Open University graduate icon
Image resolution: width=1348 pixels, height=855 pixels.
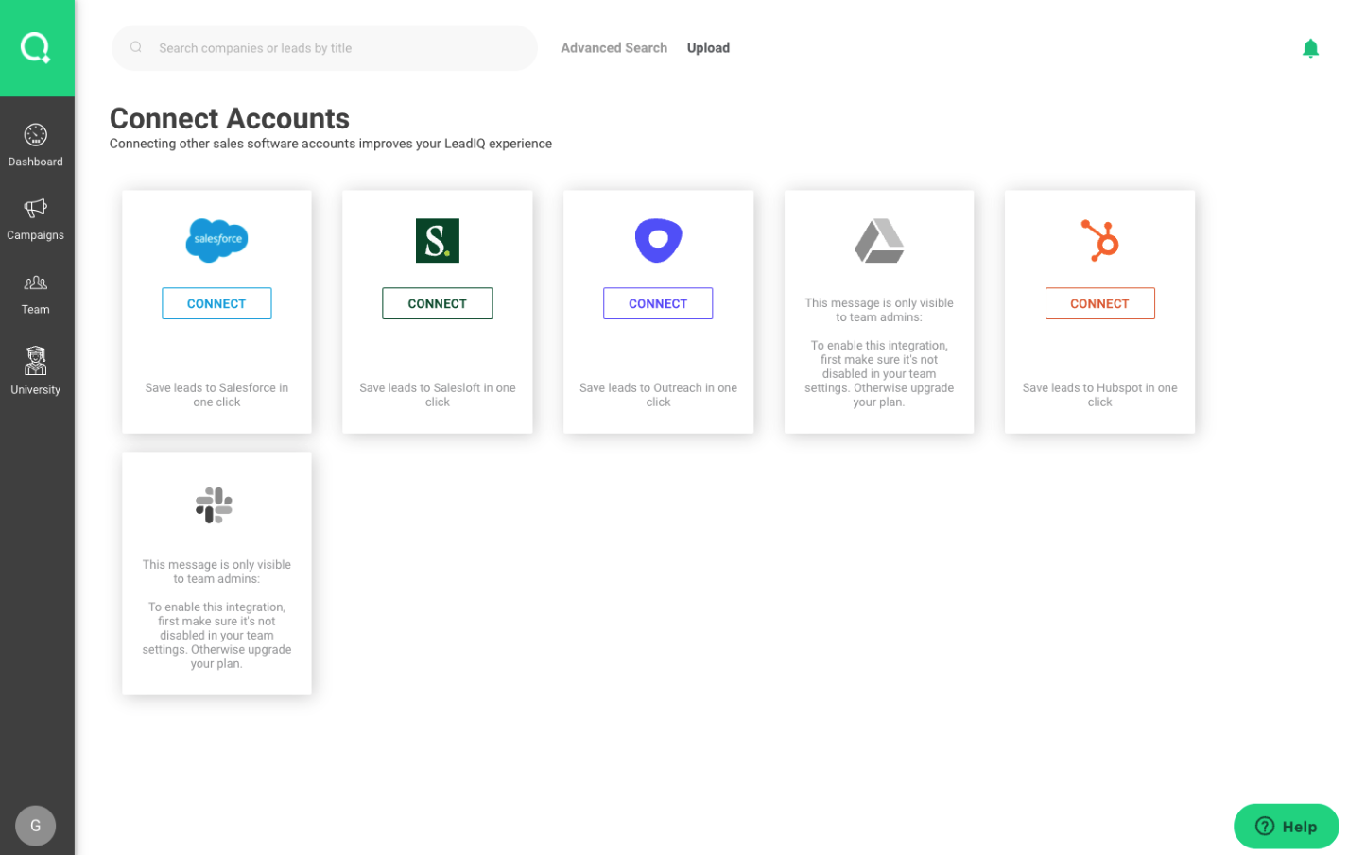pyautogui.click(x=36, y=361)
